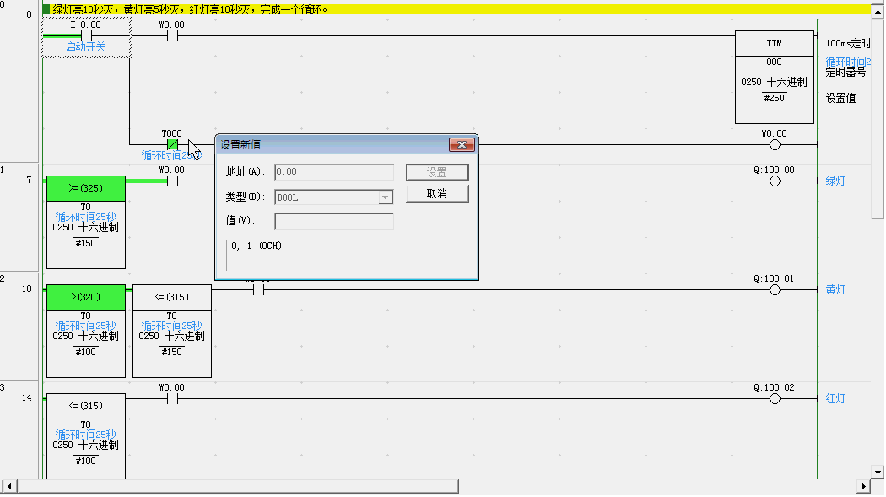Select the T000 normally closed contact
Viewport: 886px width, 497px height.
point(172,144)
